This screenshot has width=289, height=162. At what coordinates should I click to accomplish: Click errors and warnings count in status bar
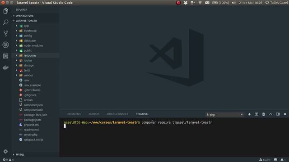click(8, 160)
